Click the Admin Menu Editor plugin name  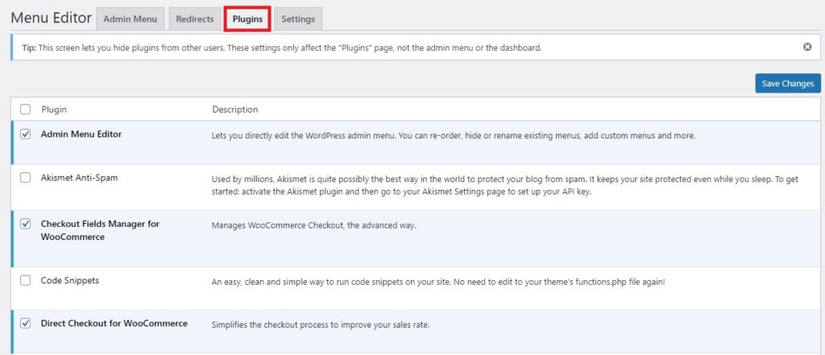(x=81, y=134)
